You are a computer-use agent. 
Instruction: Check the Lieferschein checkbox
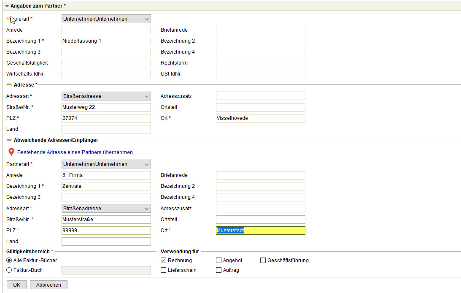click(x=164, y=270)
